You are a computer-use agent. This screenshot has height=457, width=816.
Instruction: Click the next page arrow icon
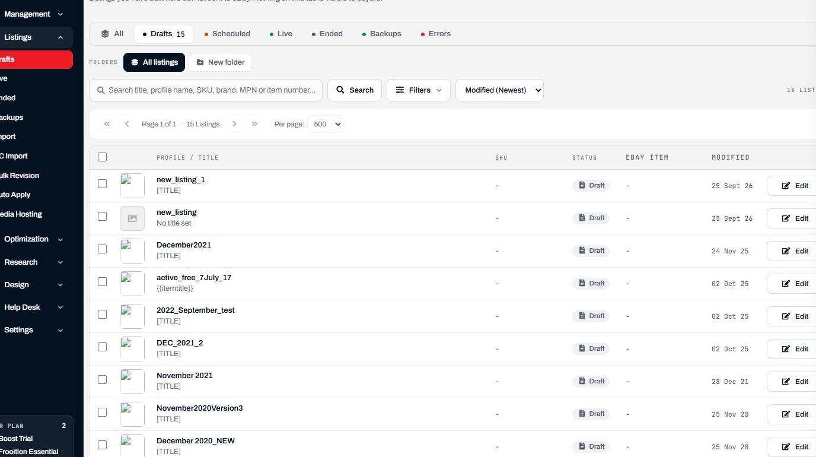234,124
